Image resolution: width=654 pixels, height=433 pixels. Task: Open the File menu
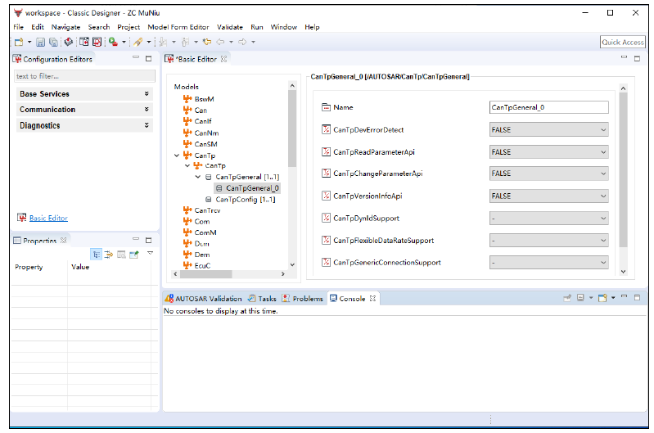click(18, 27)
